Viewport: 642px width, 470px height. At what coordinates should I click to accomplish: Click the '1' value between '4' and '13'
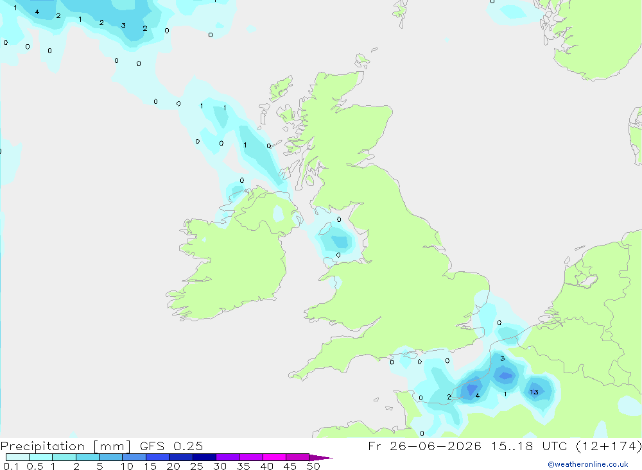(505, 394)
